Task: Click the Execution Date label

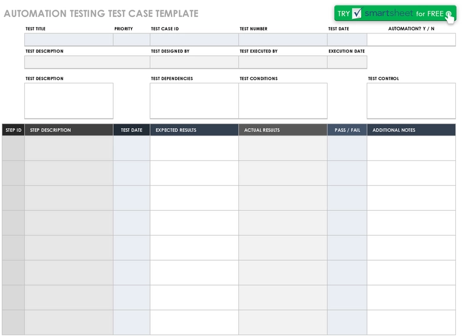Action: click(346, 51)
